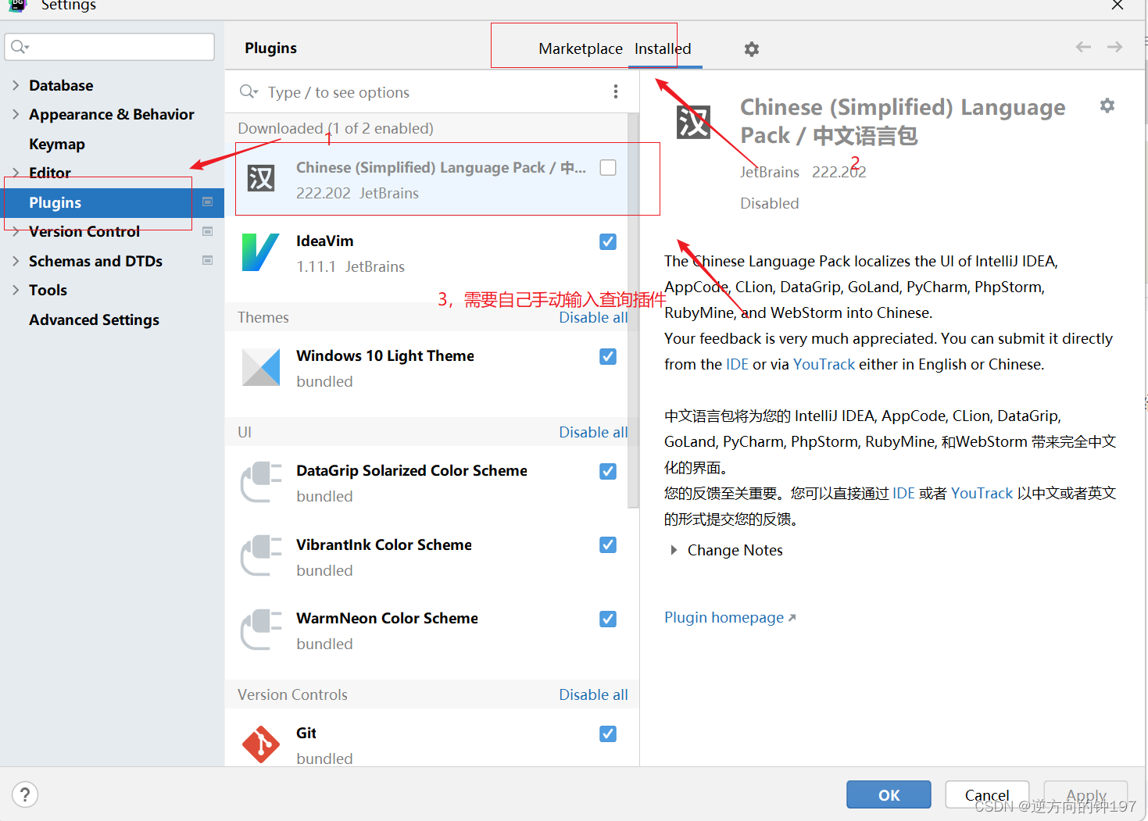Screen dimensions: 1148x821
Task: Expand Appearance & Behavior node
Action: (16, 114)
